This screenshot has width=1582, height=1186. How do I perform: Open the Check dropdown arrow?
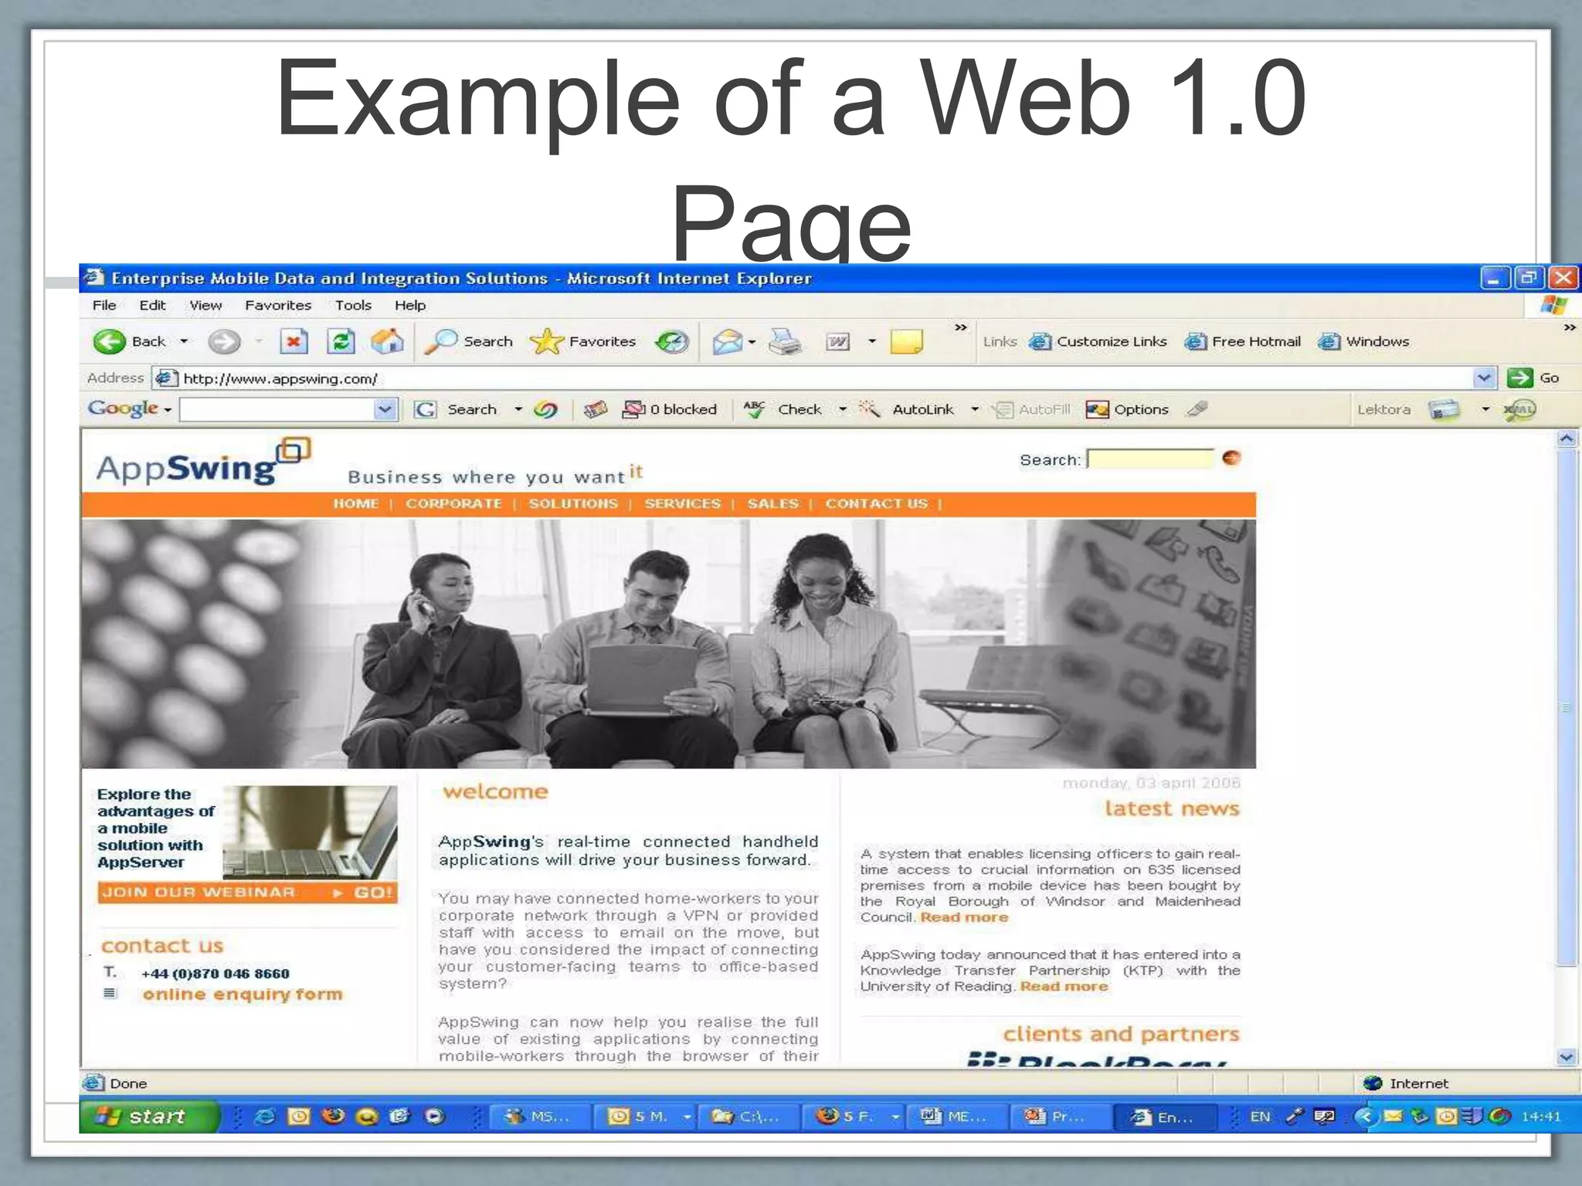click(842, 409)
